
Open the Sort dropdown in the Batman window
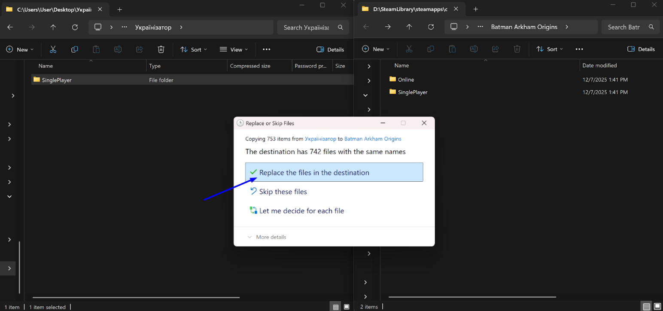coord(550,49)
